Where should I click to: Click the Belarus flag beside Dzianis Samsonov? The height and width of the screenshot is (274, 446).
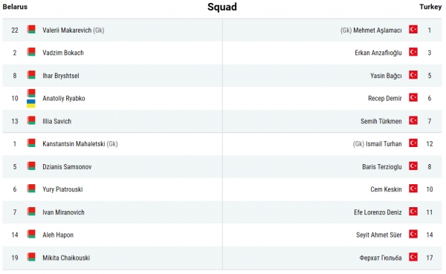(31, 166)
